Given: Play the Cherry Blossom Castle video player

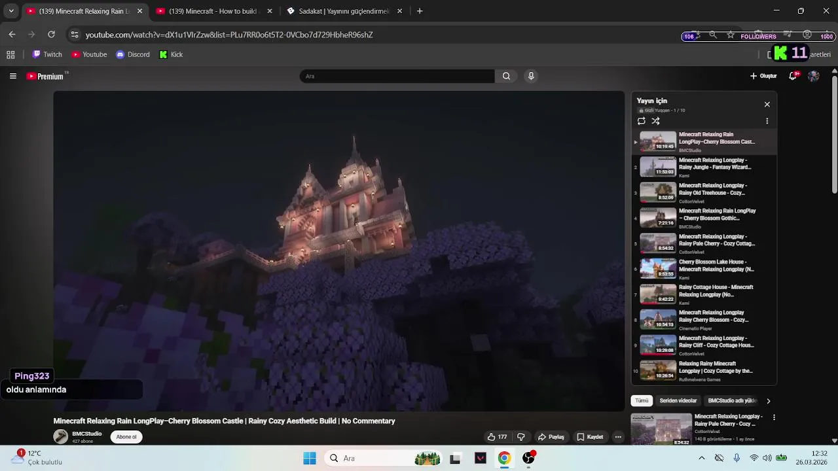Looking at the screenshot, I should 338,251.
